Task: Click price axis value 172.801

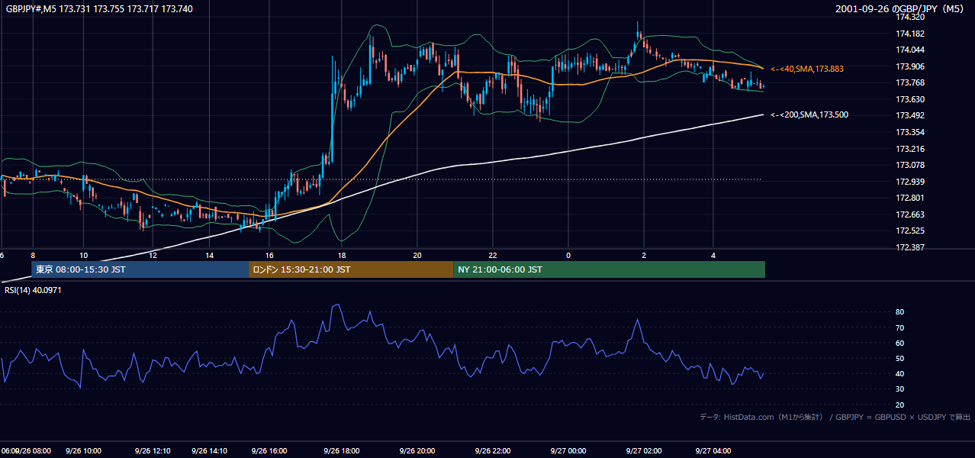Action: (x=910, y=198)
